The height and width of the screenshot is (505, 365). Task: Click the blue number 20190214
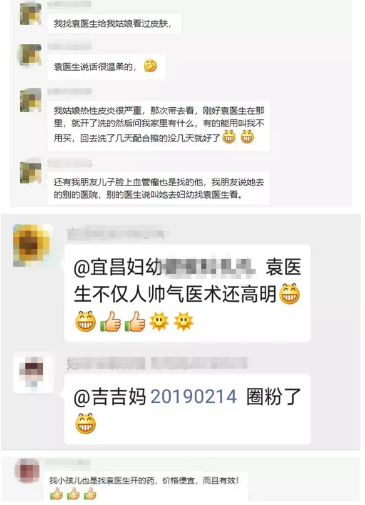click(x=193, y=397)
